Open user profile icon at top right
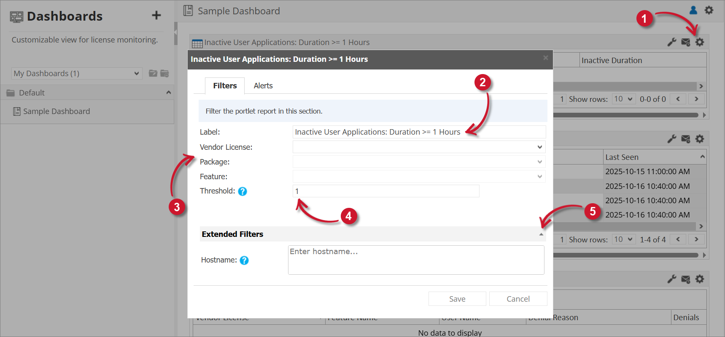The width and height of the screenshot is (725, 337). pos(693,10)
